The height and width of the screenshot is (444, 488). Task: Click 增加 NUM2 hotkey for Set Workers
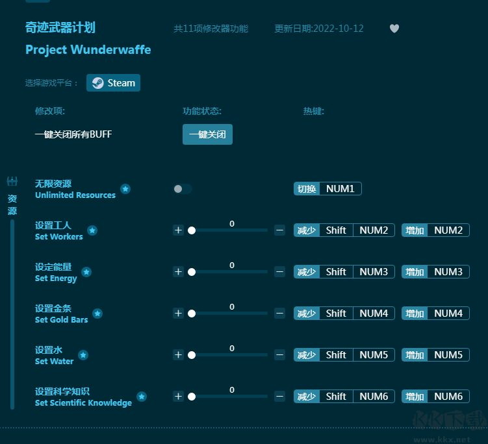tap(435, 230)
